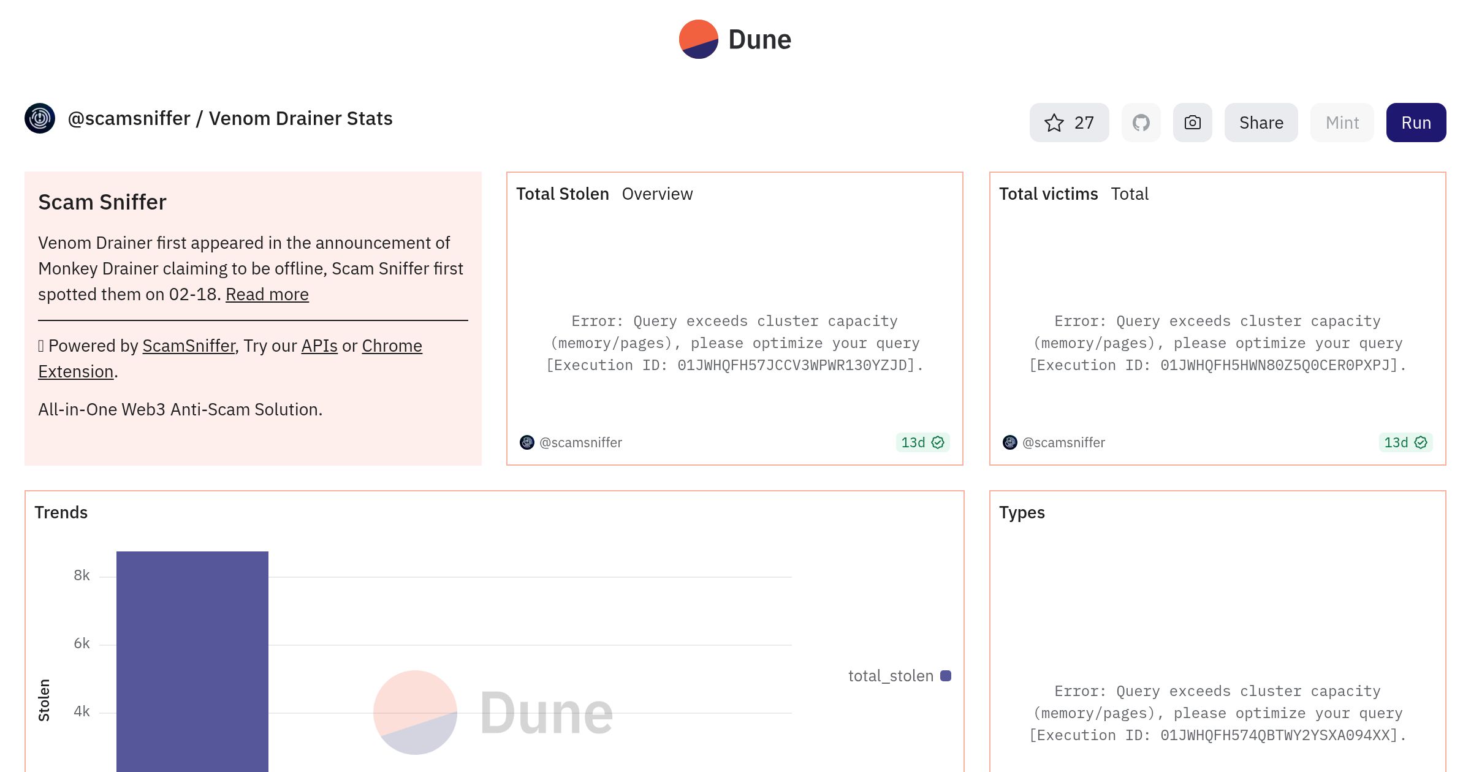1471x772 pixels.
Task: Open the scamsniffer profile avatar
Action: (x=40, y=118)
